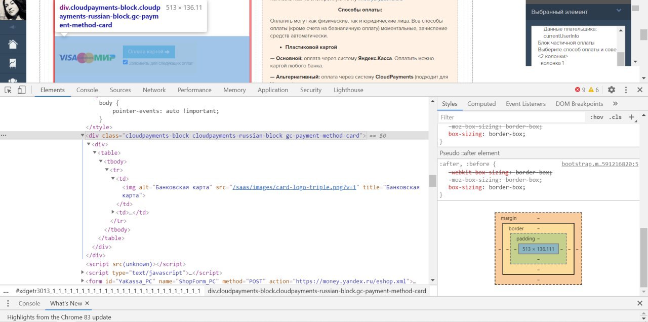Click 'Оплата картой' payment button
The width and height of the screenshot is (648, 322).
click(149, 52)
